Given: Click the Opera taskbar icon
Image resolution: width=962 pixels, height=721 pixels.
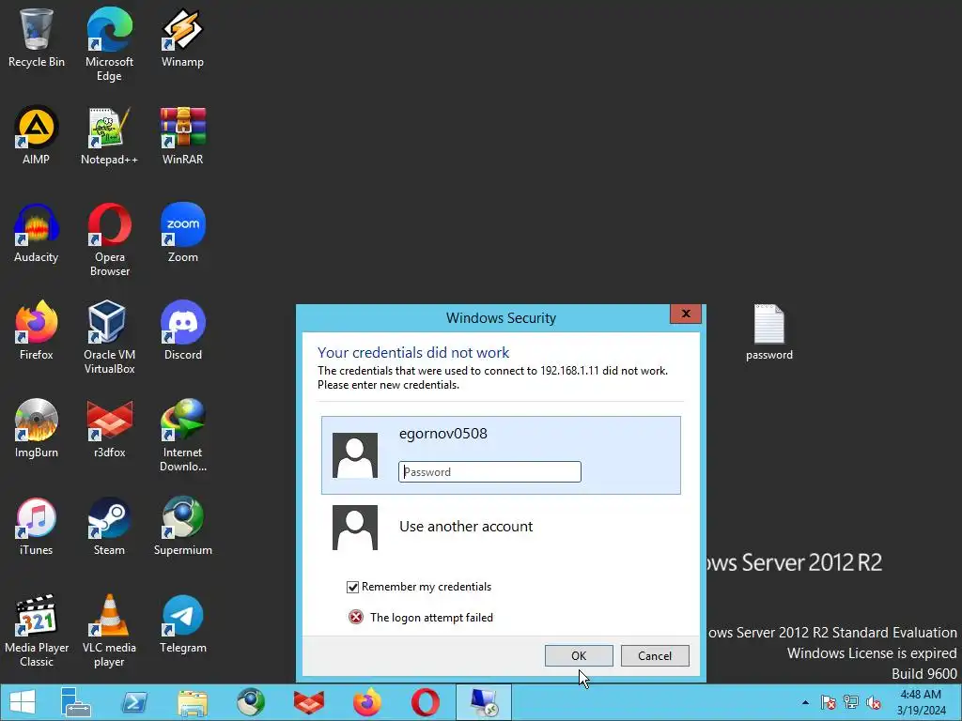Looking at the screenshot, I should click(x=426, y=702).
